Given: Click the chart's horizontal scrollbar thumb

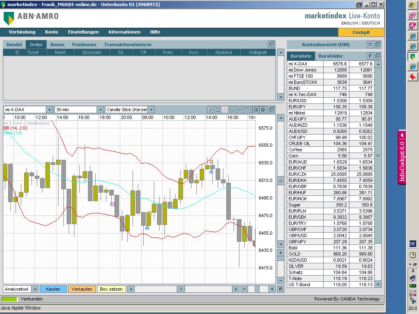Looking at the screenshot, I should coord(180,289).
